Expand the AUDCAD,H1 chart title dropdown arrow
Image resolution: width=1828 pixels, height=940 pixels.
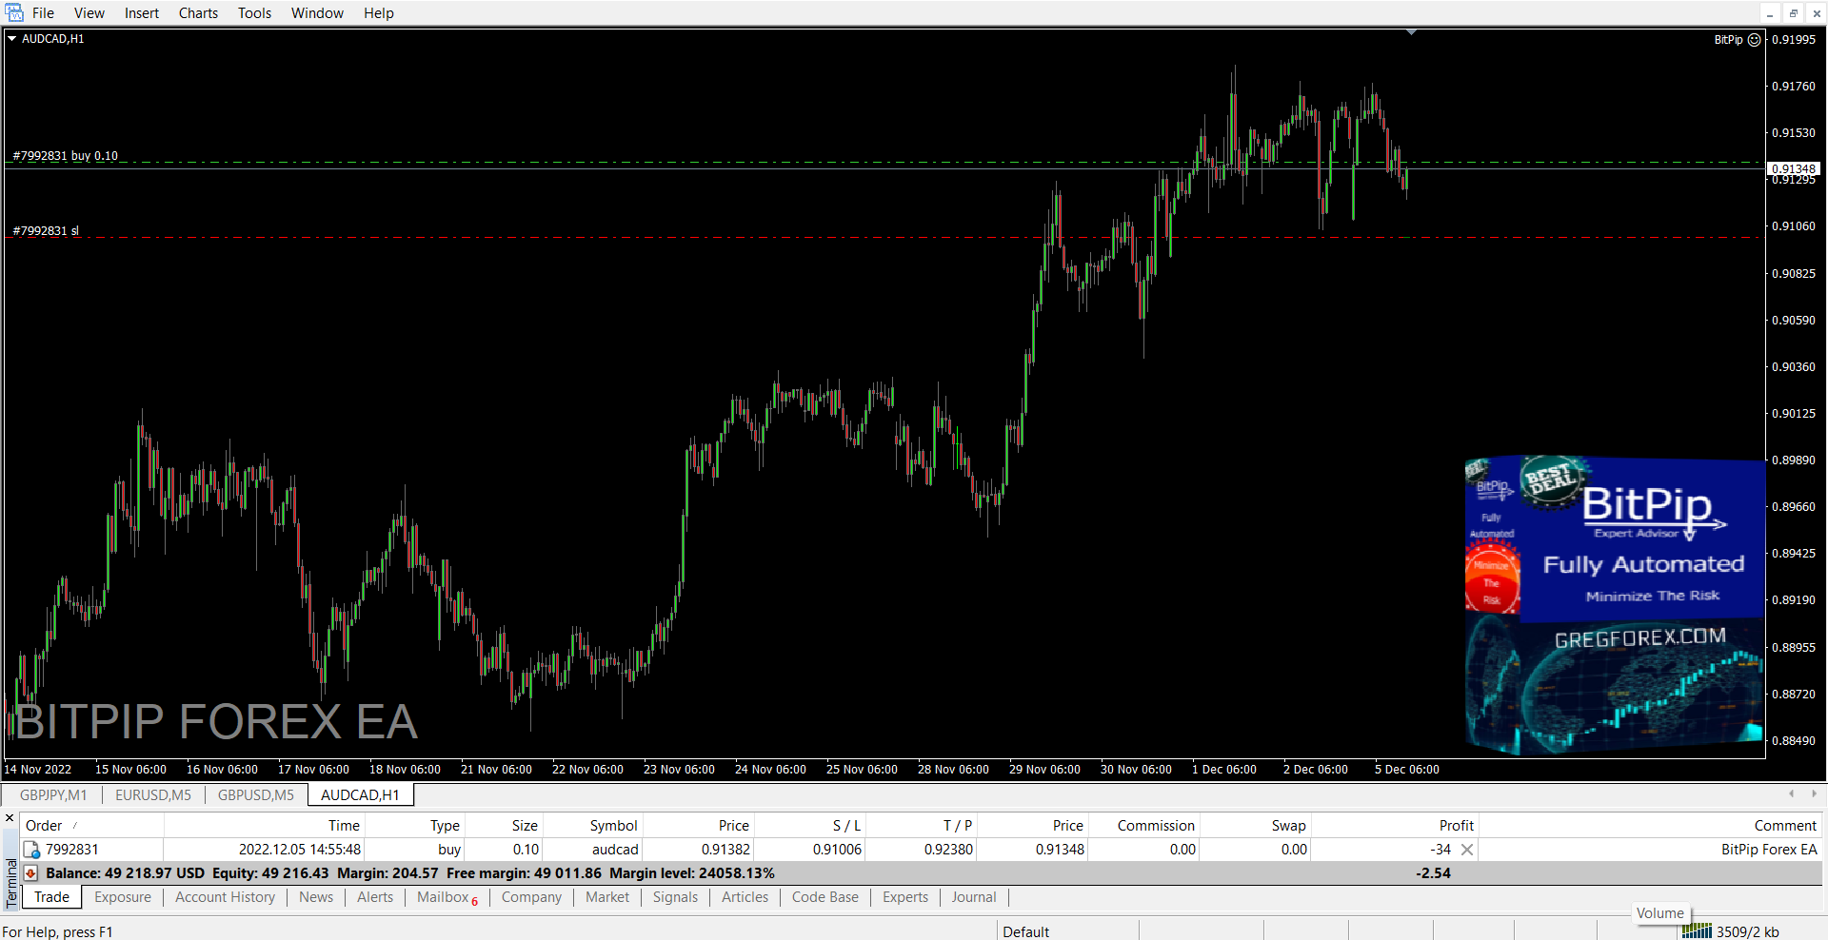12,39
